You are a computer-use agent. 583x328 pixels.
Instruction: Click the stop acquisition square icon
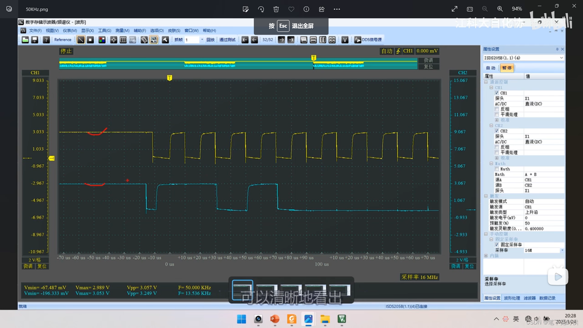pyautogui.click(x=90, y=40)
